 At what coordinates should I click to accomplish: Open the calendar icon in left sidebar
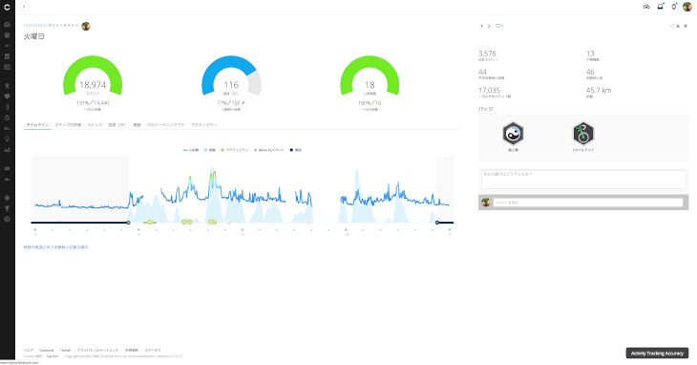point(7,56)
